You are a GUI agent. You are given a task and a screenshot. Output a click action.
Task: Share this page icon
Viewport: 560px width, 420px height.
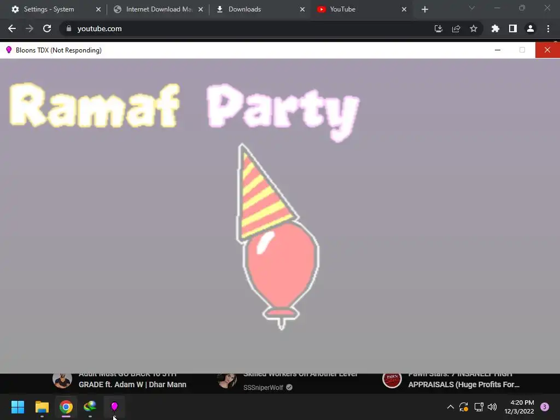click(456, 28)
